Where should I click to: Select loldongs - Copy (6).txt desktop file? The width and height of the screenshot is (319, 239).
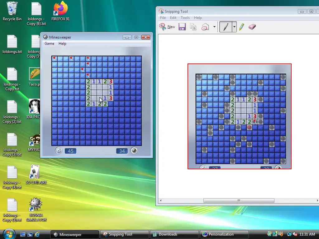(x=36, y=14)
